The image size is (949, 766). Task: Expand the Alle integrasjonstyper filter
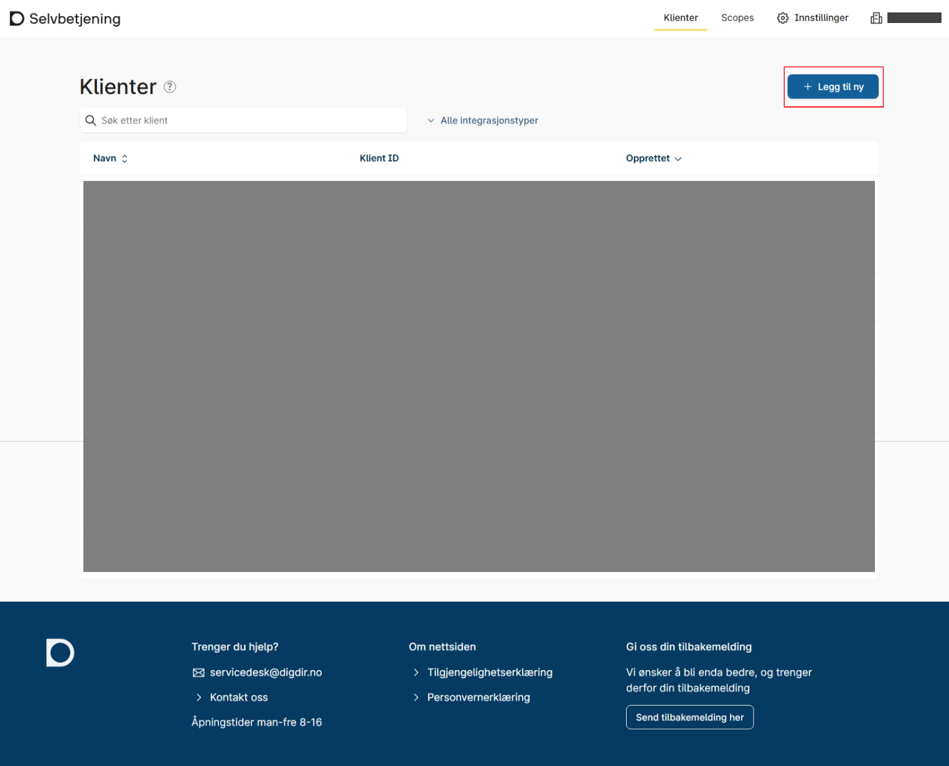coord(483,121)
